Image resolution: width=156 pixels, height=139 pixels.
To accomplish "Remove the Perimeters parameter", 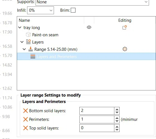I will [x=25, y=119].
